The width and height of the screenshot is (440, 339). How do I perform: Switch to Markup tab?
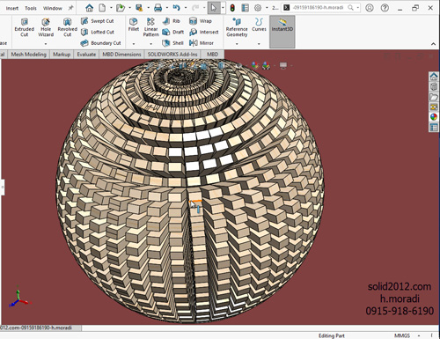click(x=62, y=55)
